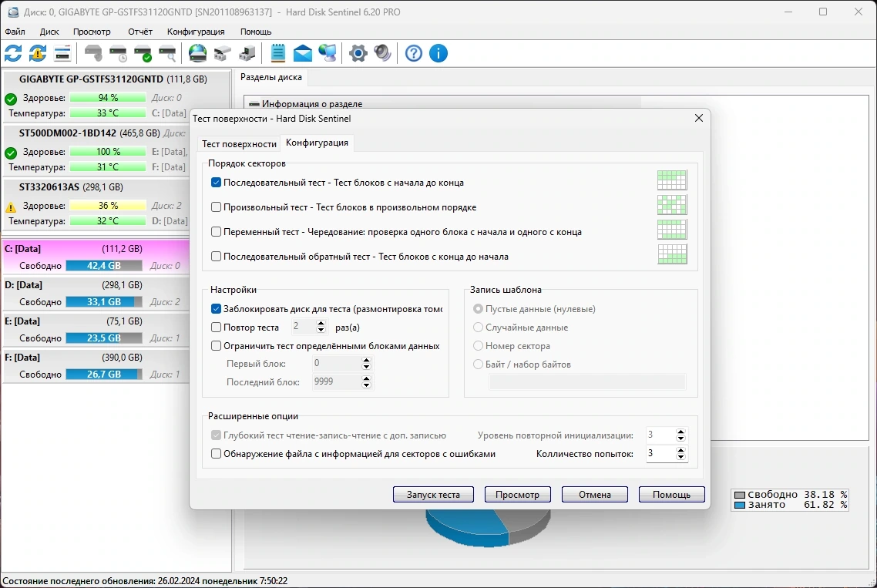The image size is (877, 588).
Task: Click the disk icon with clock
Action: click(118, 54)
